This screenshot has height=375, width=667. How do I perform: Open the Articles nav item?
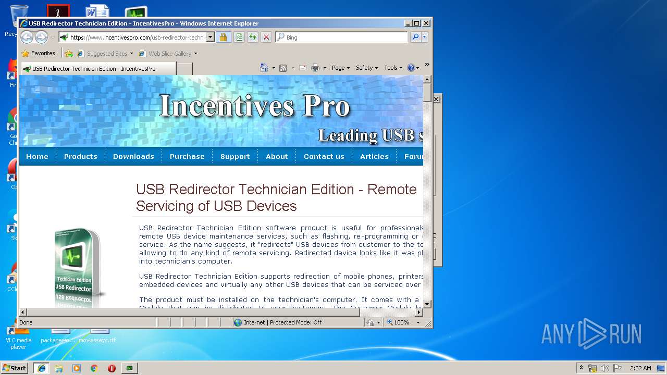pyautogui.click(x=374, y=156)
